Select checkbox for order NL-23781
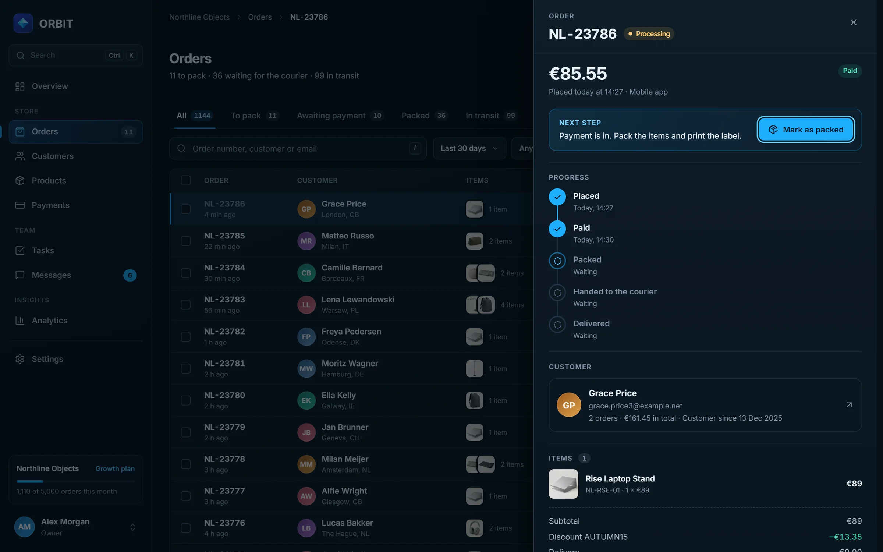 185,368
